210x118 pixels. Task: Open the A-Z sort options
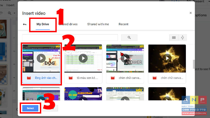pyautogui.click(x=182, y=37)
